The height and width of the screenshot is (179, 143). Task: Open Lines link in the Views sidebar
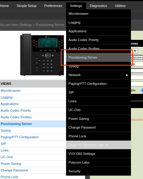coord(5,150)
